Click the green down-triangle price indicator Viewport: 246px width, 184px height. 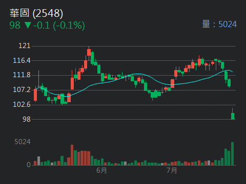(x=28, y=25)
